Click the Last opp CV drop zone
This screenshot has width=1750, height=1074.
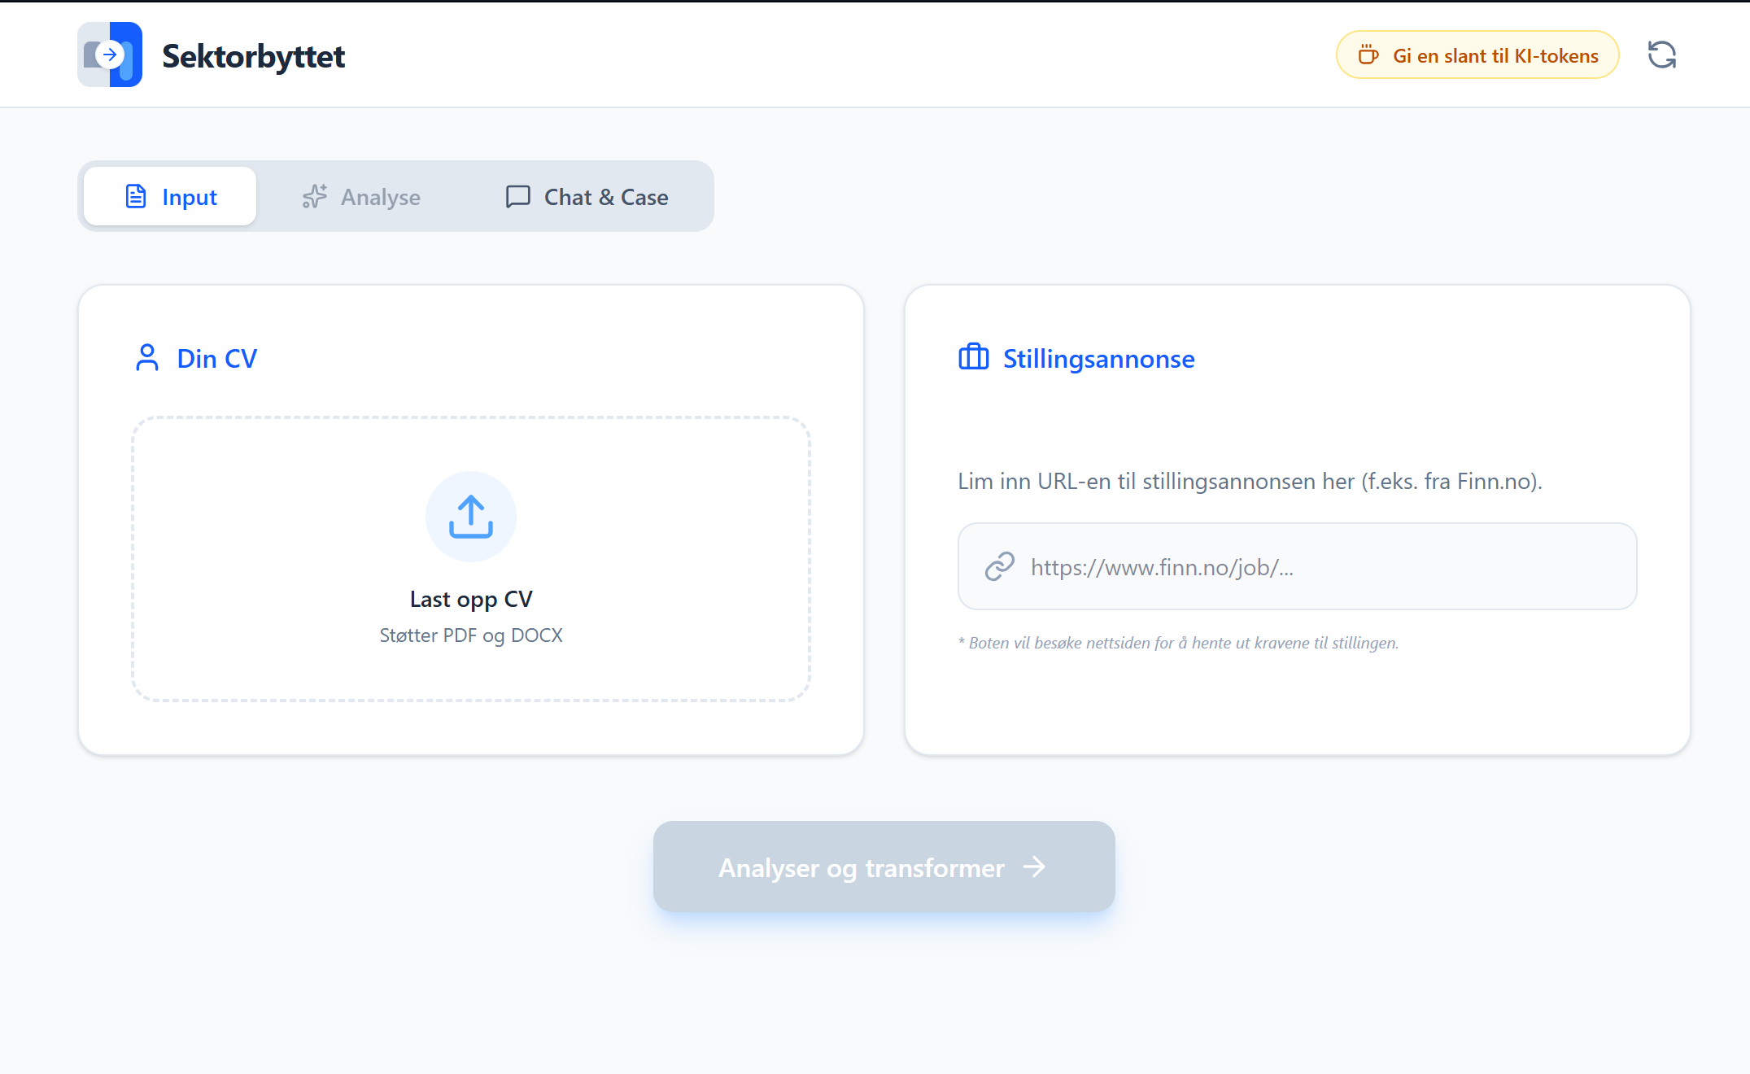[471, 558]
